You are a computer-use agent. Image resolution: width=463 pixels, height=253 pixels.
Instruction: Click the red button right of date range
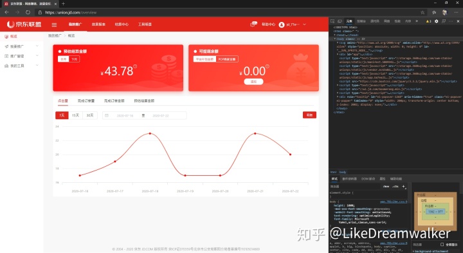pyautogui.click(x=309, y=115)
